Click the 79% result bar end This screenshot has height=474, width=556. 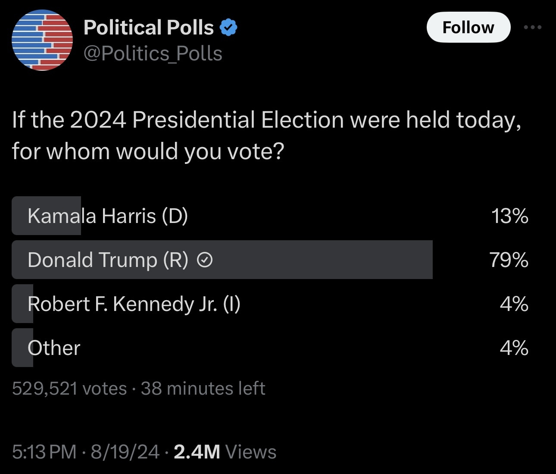click(x=509, y=260)
